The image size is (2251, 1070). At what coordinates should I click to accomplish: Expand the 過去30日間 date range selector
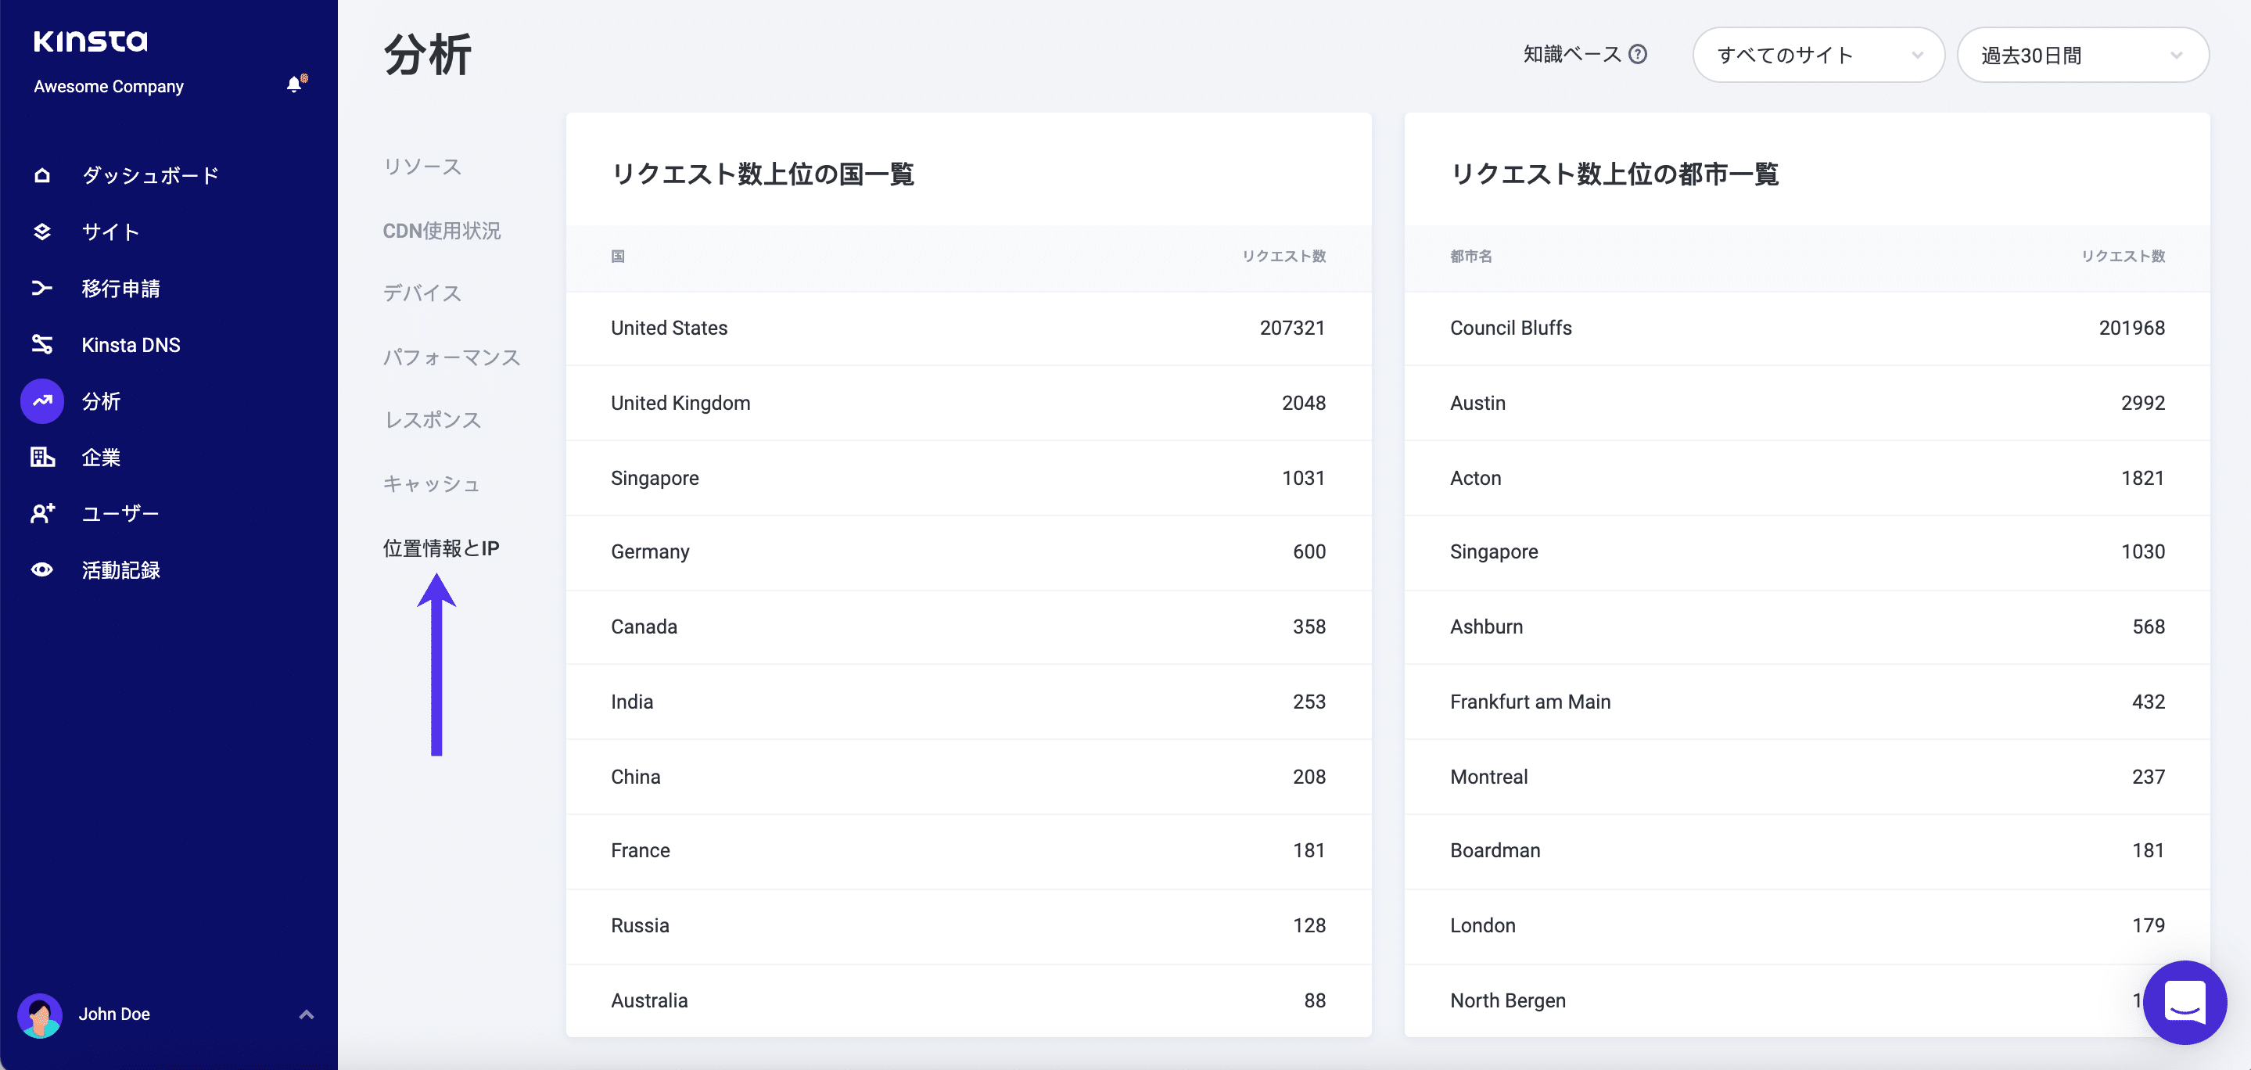[x=2083, y=54]
